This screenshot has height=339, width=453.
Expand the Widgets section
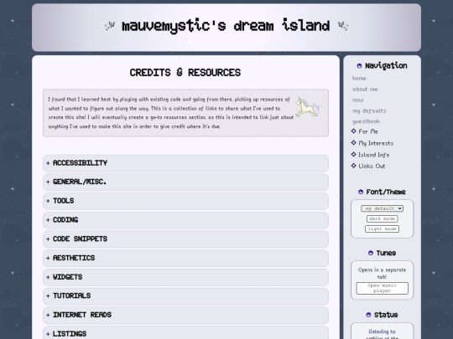click(x=185, y=277)
